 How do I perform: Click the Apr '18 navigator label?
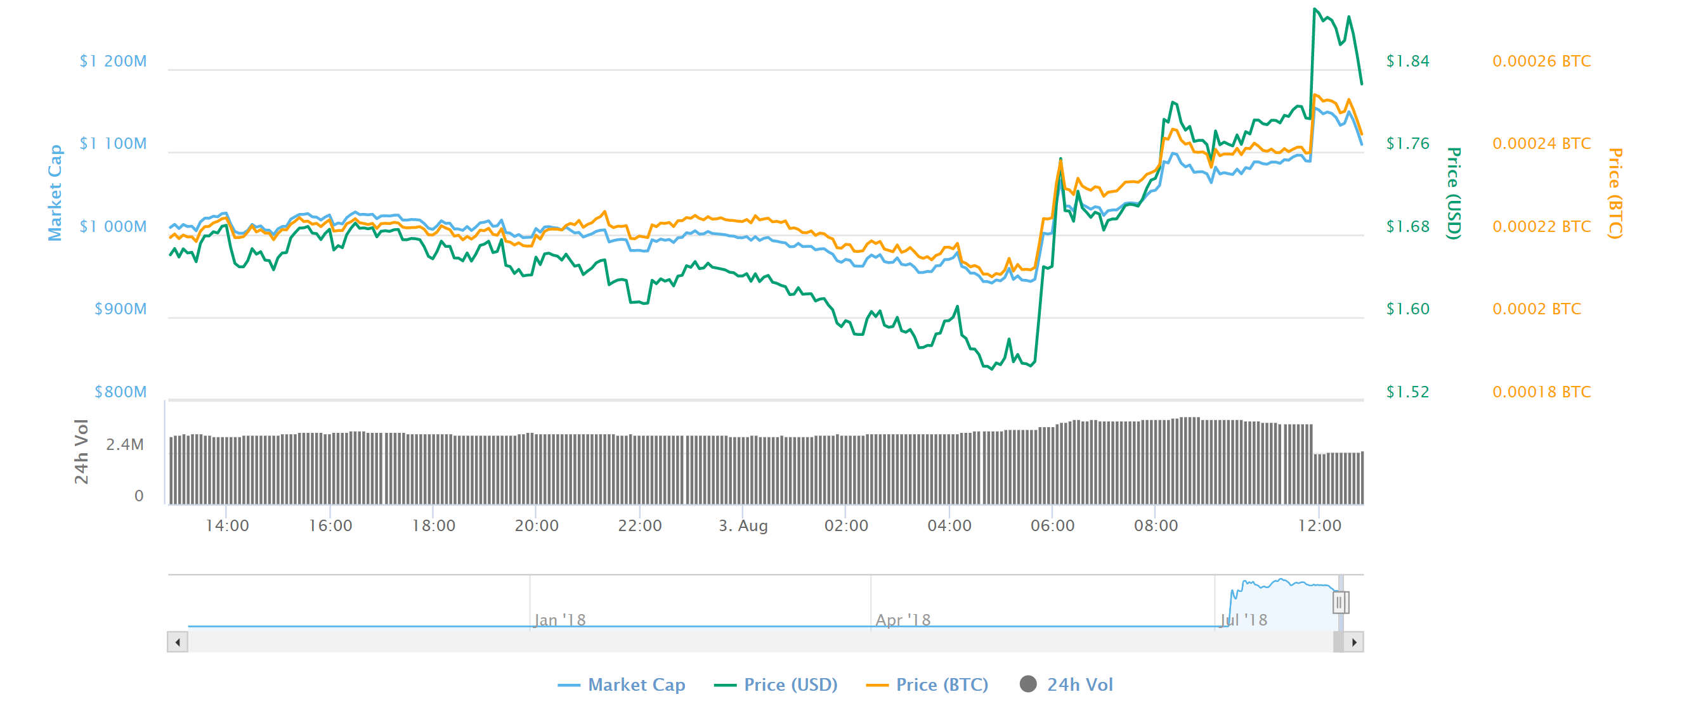tap(903, 620)
